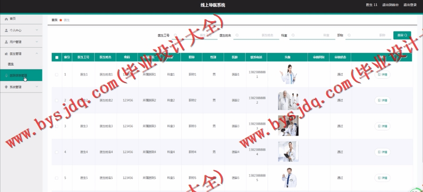Click the 线上导医系统 title in the top bar
Screen dimensions: 423x192
coord(213,5)
